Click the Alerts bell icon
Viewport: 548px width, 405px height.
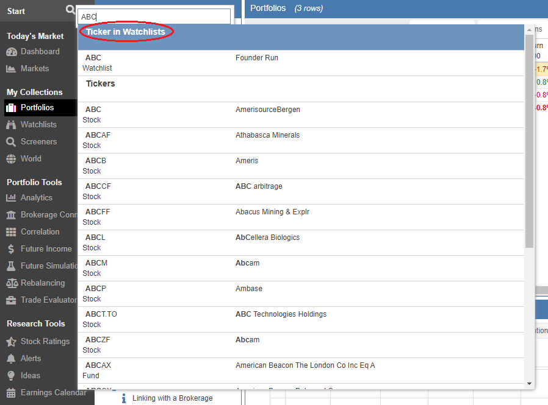tap(11, 359)
